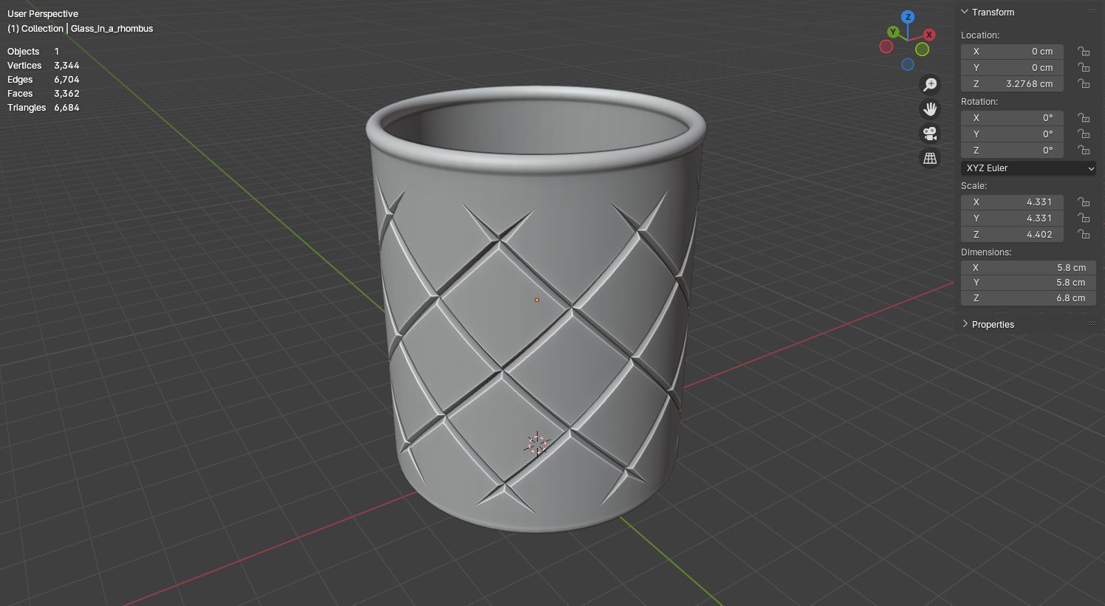1105x606 pixels.
Task: Lock the Scale X value
Action: (x=1083, y=202)
